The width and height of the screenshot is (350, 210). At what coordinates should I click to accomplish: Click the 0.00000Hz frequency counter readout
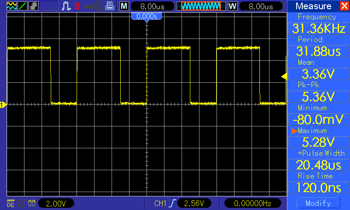click(253, 203)
